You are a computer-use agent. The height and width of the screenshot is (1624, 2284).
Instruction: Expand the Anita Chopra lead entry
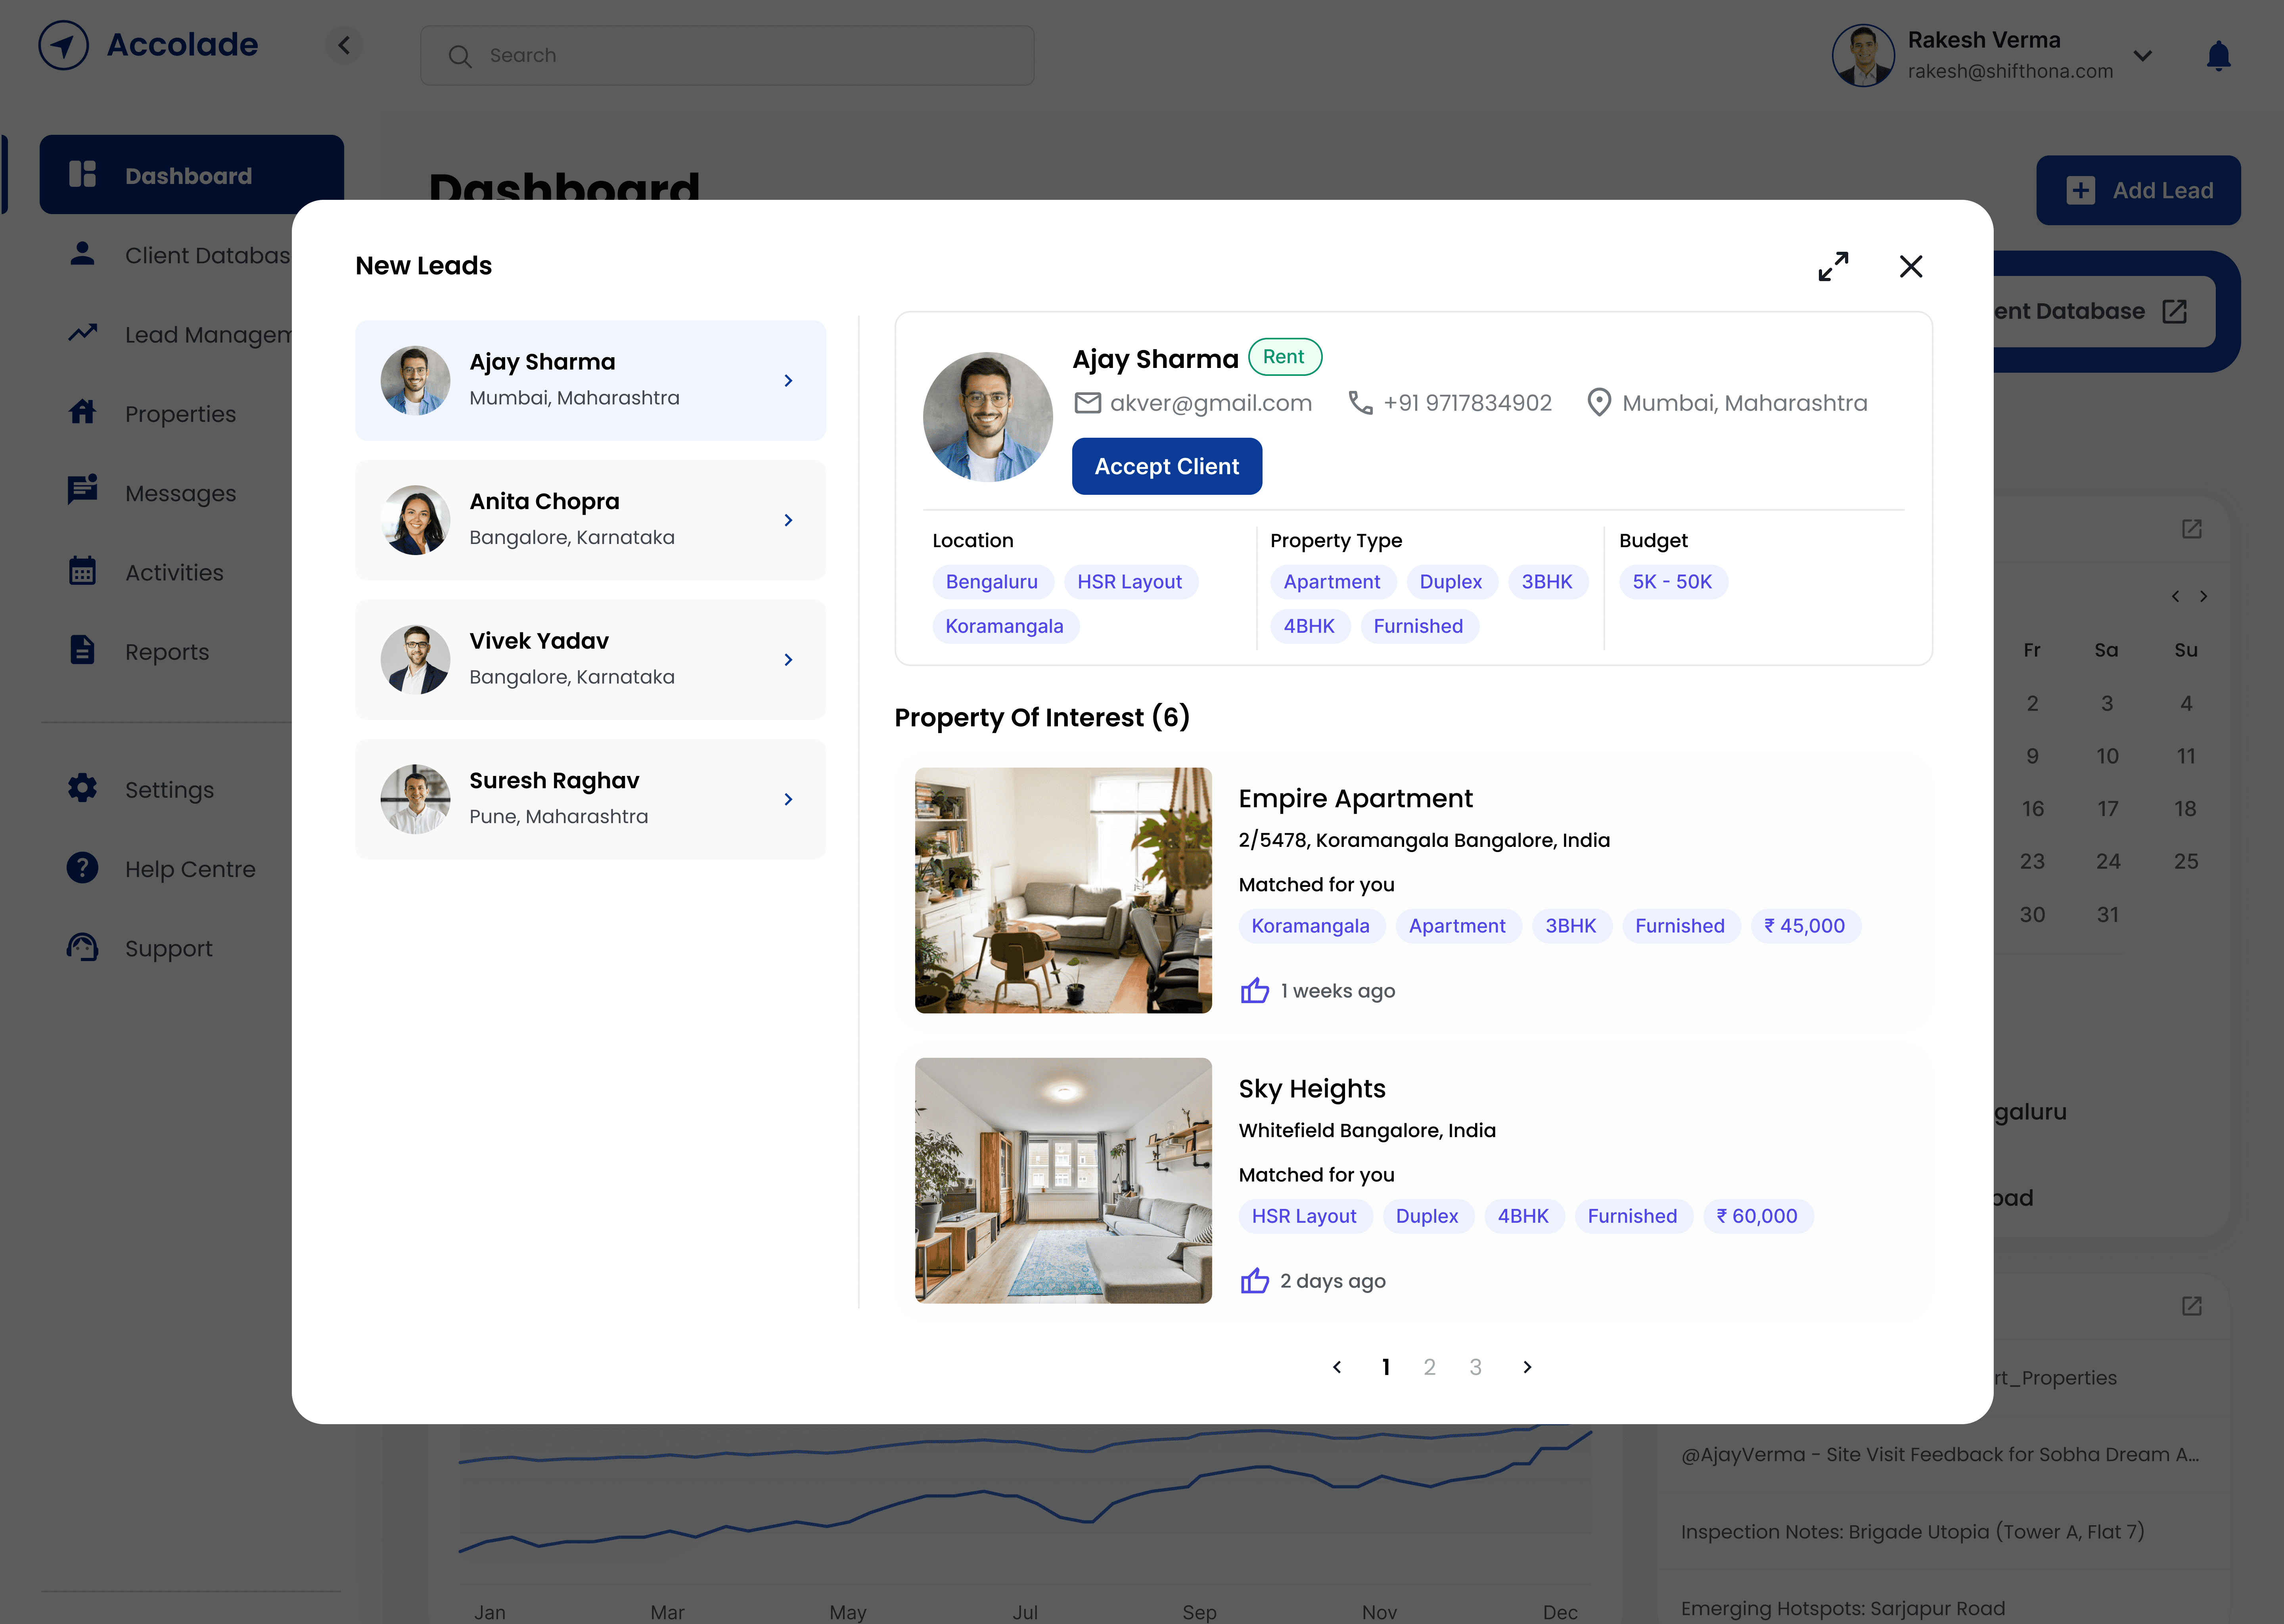[788, 520]
